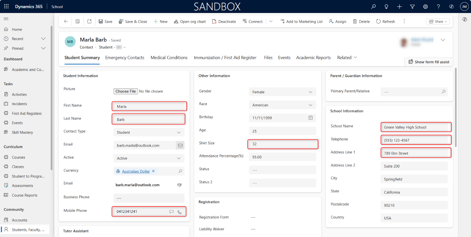
Task: Click the page vertical scrollbar
Action: pyautogui.click(x=456, y=107)
